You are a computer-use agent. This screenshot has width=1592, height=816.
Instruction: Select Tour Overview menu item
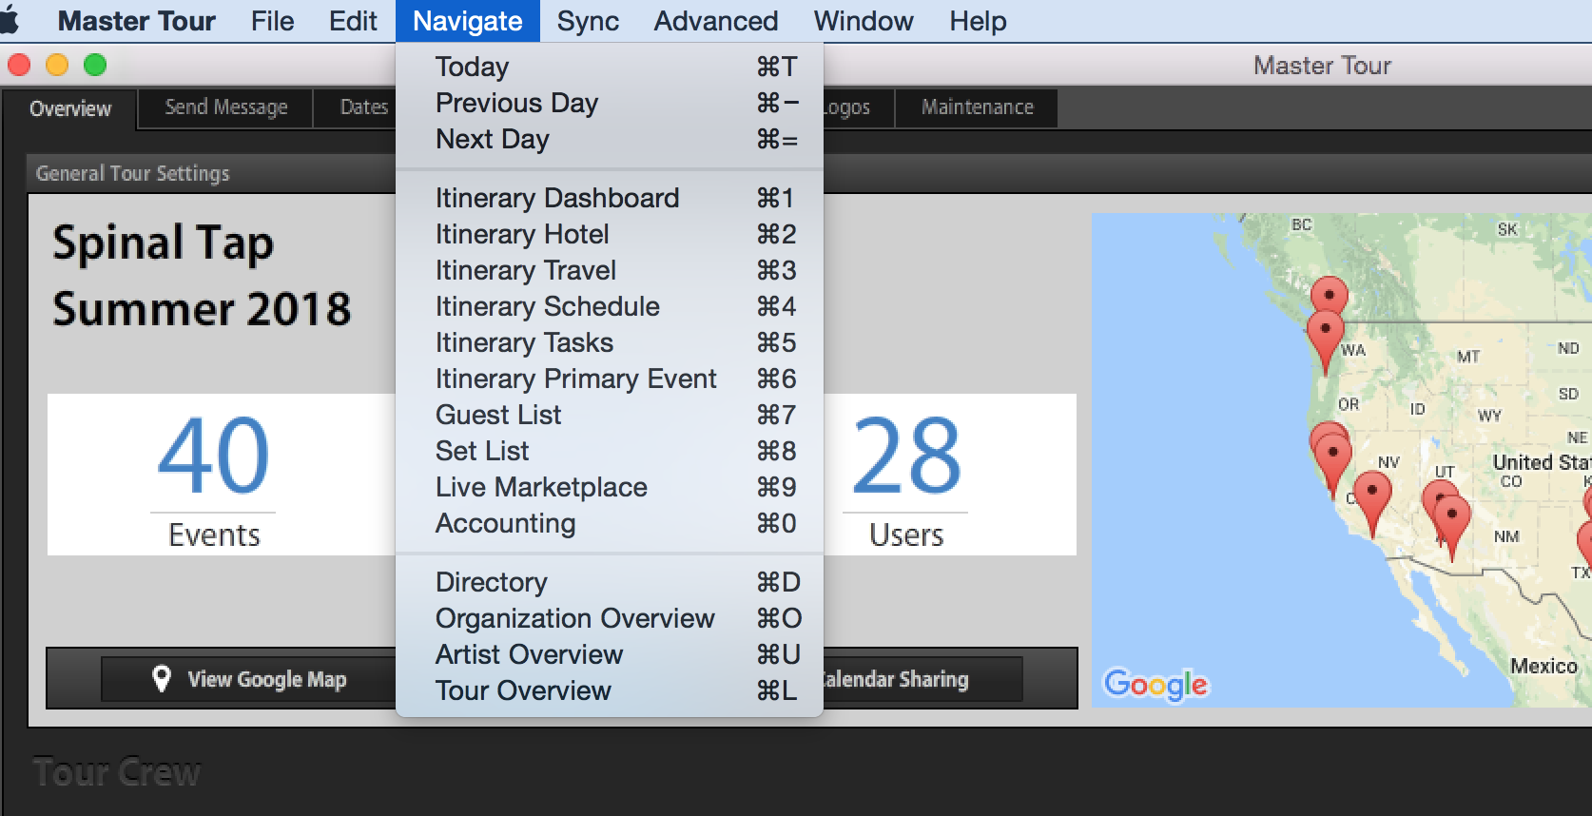609,690
